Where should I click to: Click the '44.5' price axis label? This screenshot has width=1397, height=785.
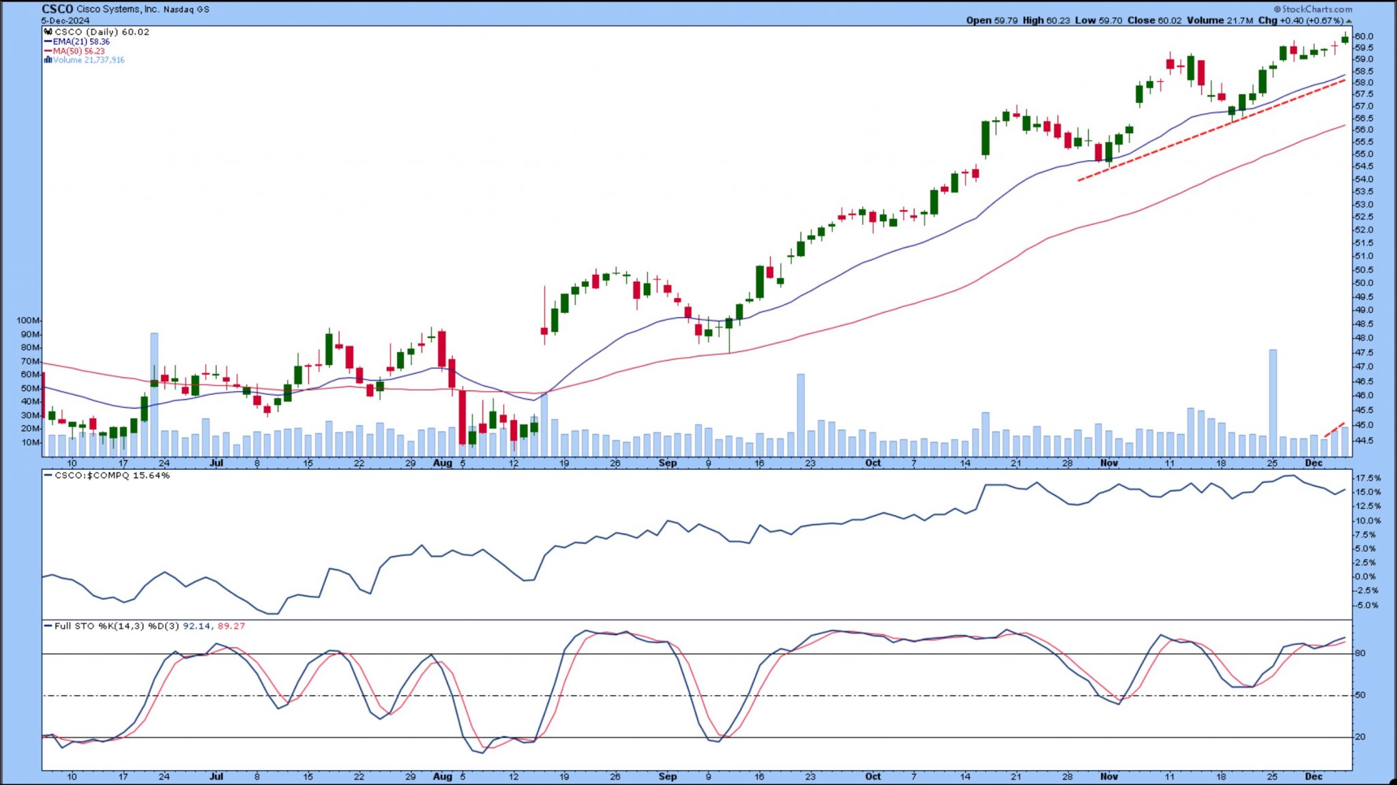tap(1364, 441)
